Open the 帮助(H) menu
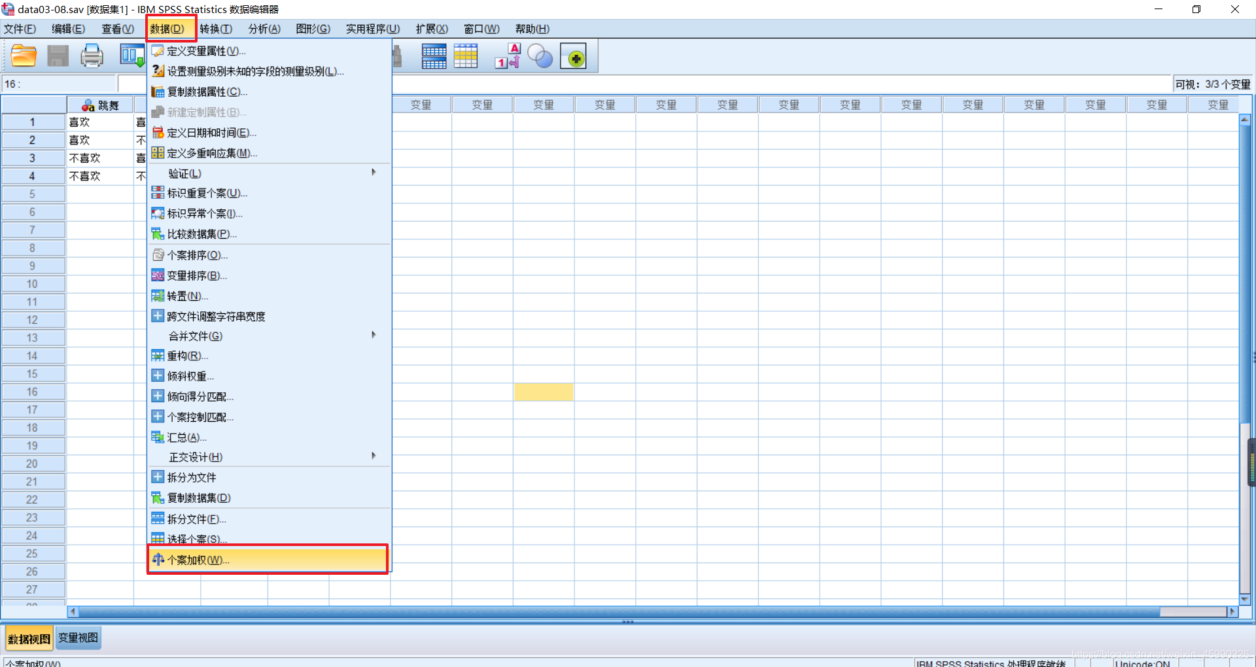 tap(532, 29)
